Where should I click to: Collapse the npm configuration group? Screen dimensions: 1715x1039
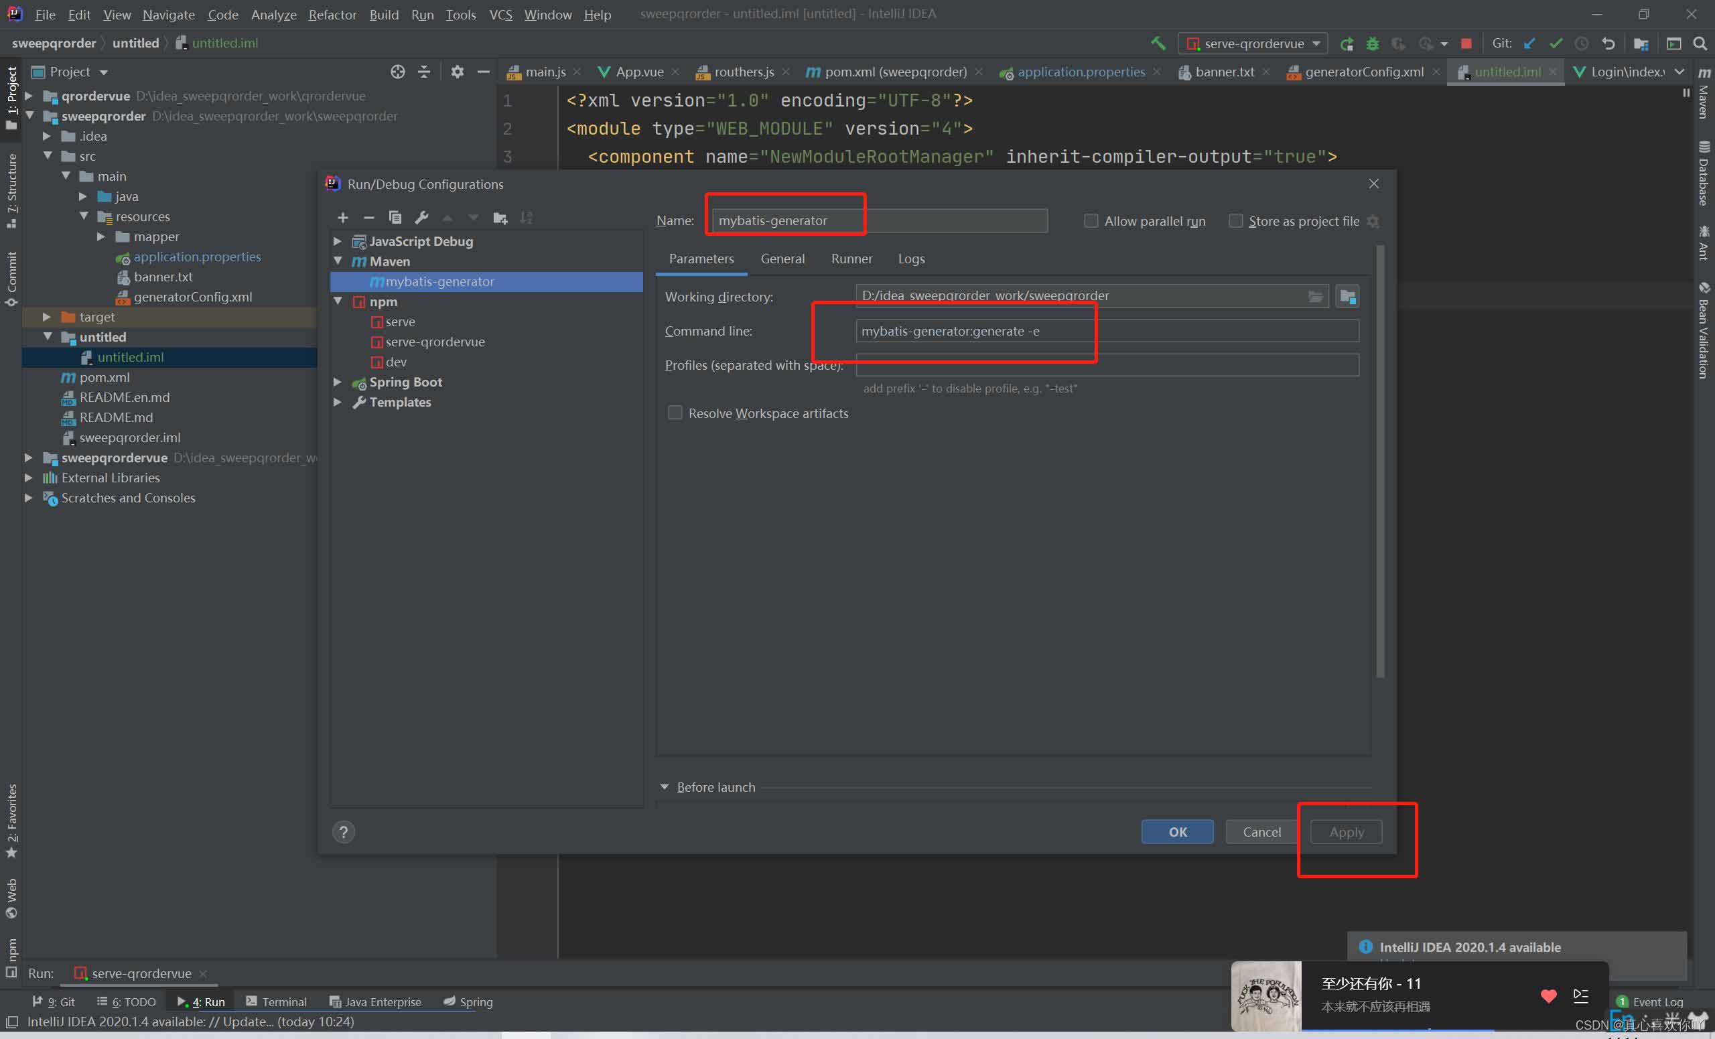pyautogui.click(x=338, y=301)
